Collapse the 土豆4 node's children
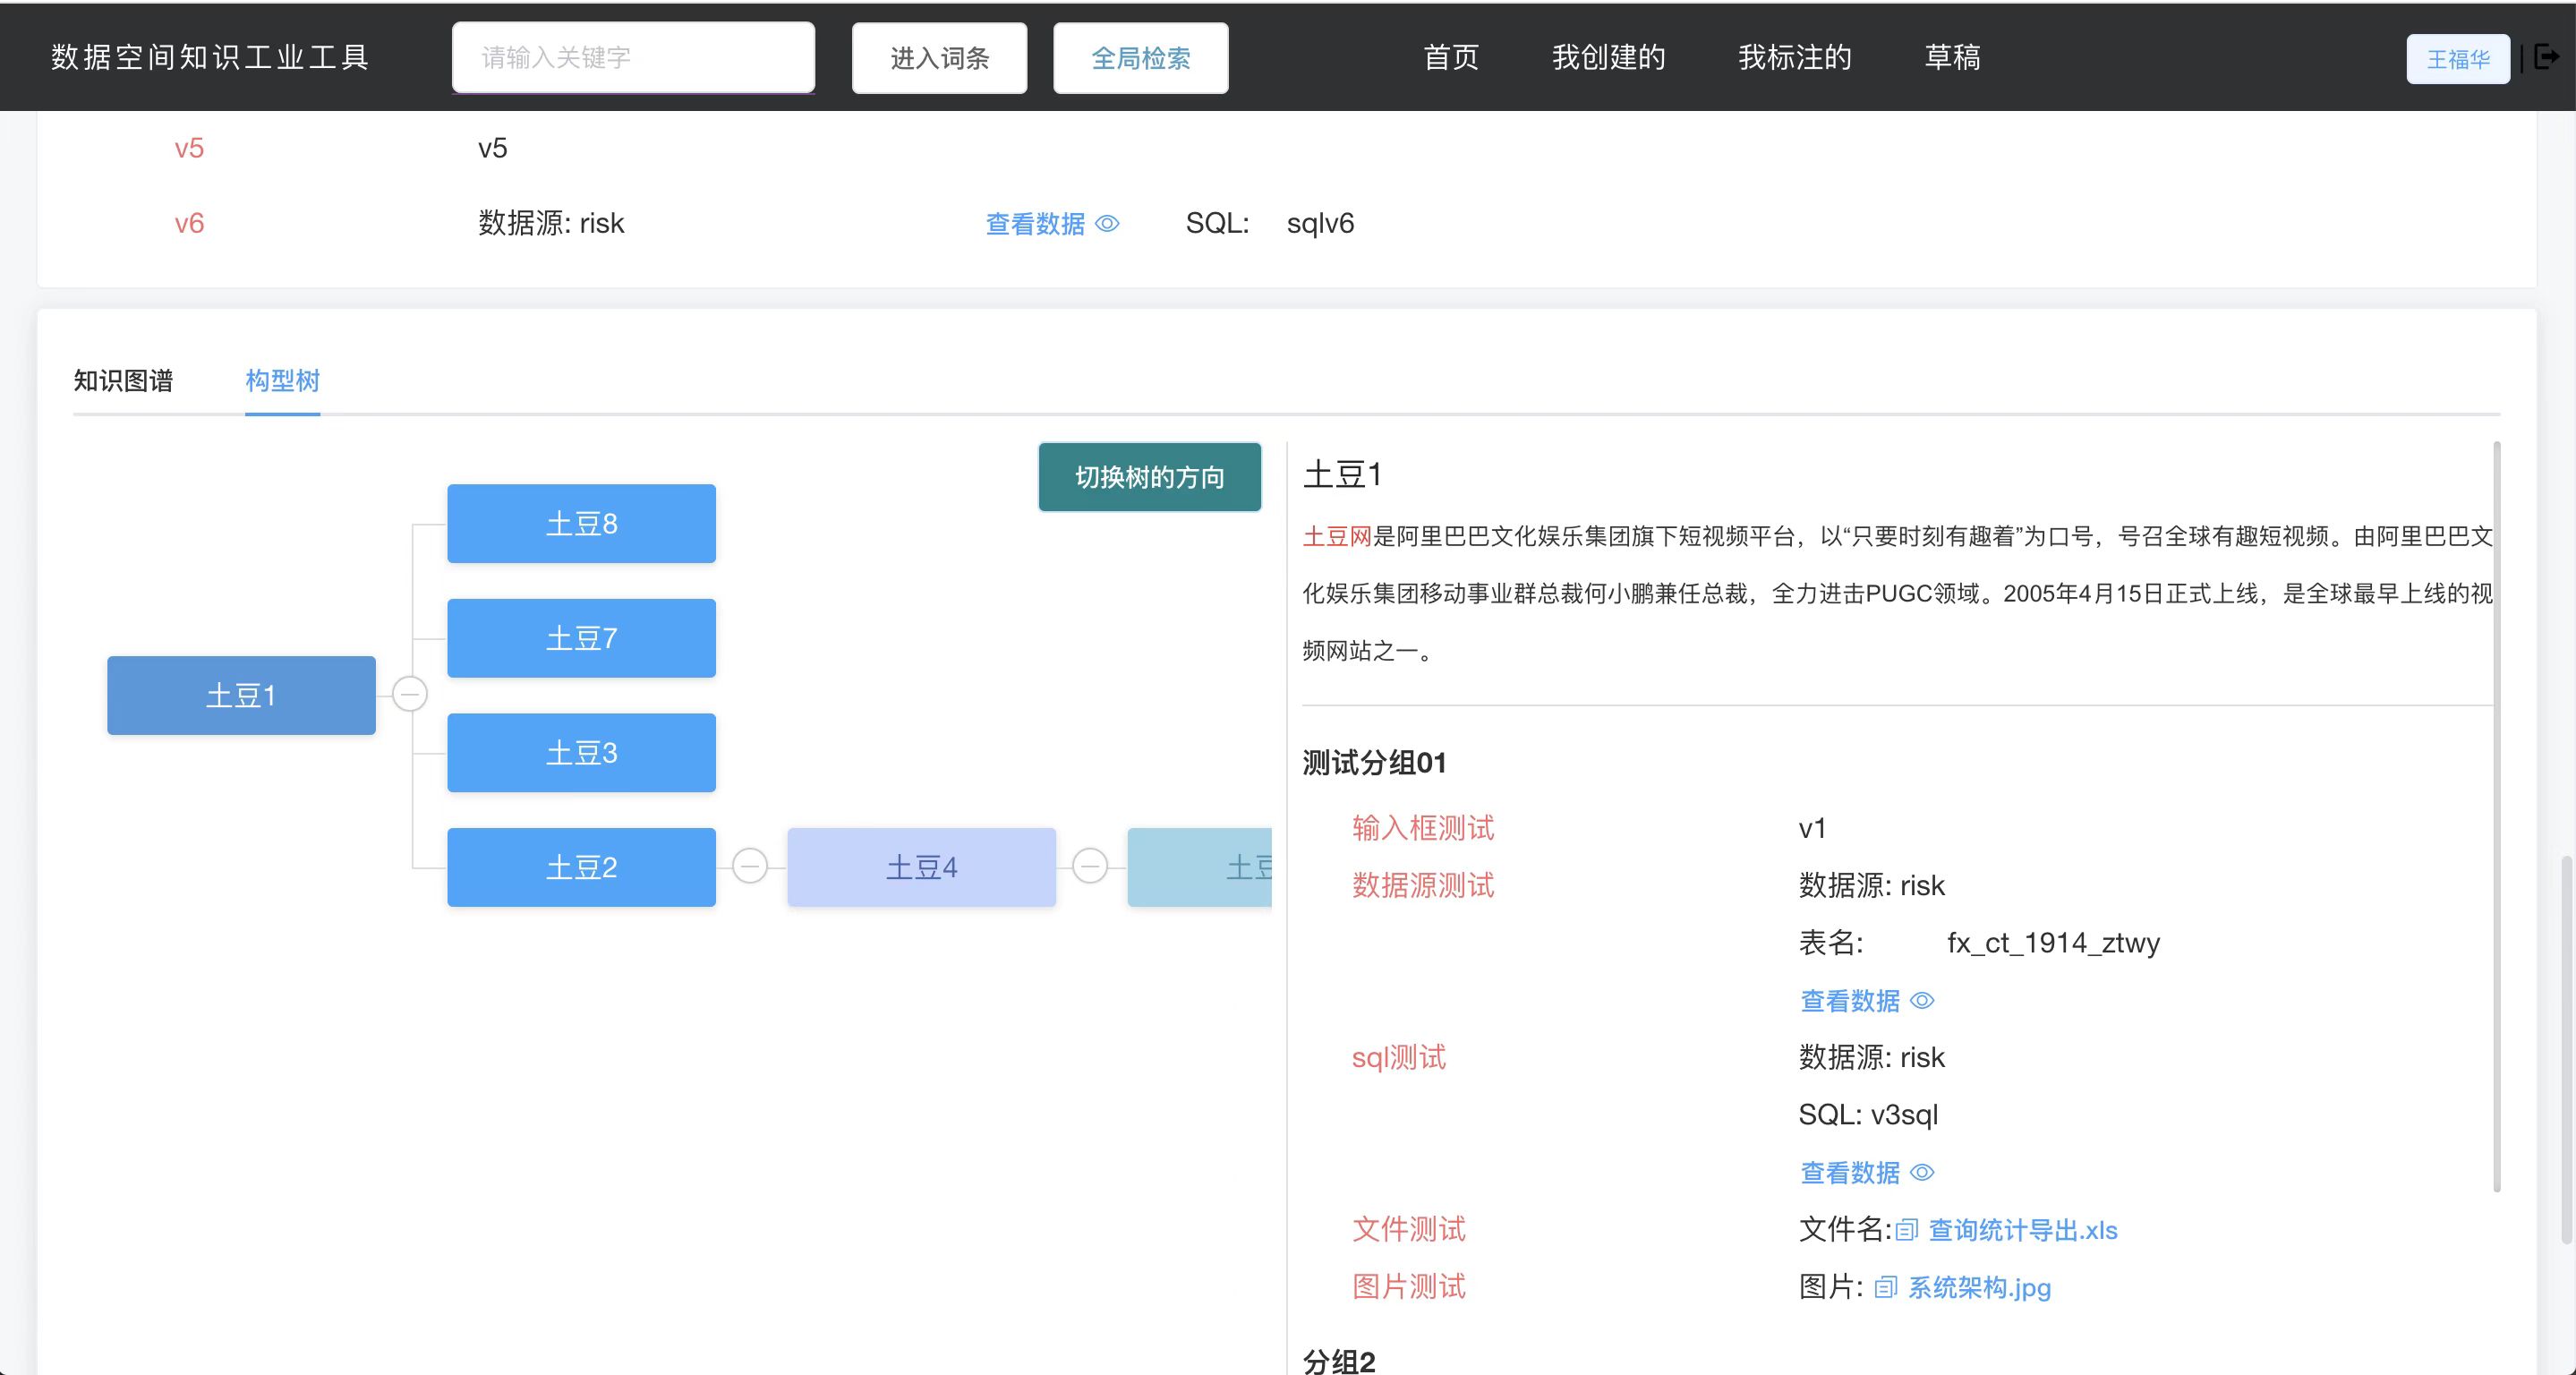The height and width of the screenshot is (1375, 2576). point(1090,866)
